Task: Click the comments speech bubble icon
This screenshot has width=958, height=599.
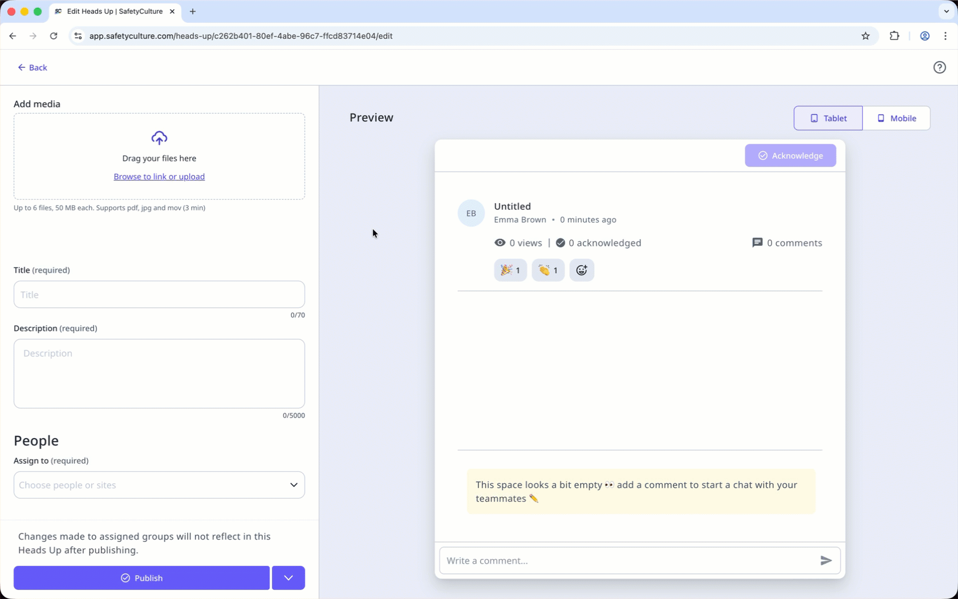Action: coord(757,242)
